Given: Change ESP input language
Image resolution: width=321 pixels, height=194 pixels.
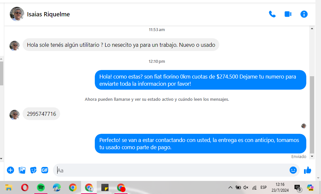Looking at the screenshot, I should coord(263,187).
